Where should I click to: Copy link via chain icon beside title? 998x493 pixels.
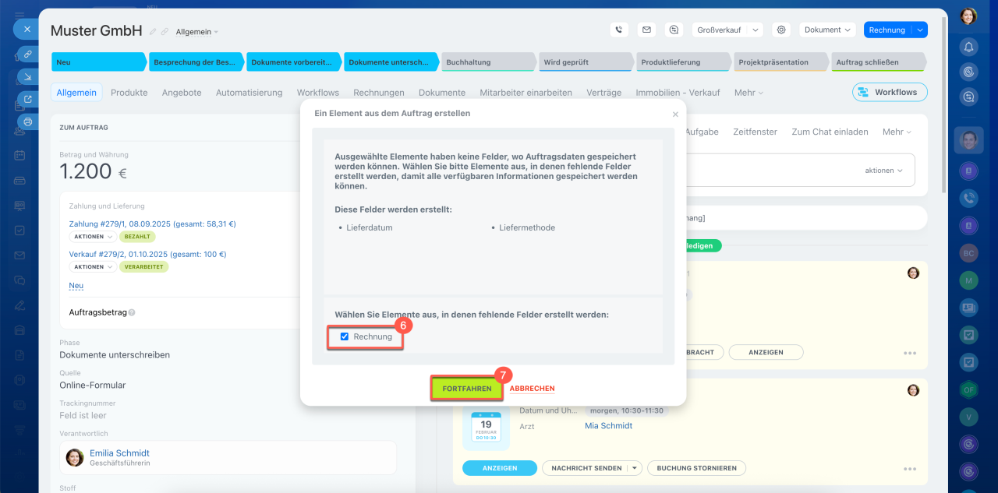[x=165, y=32]
